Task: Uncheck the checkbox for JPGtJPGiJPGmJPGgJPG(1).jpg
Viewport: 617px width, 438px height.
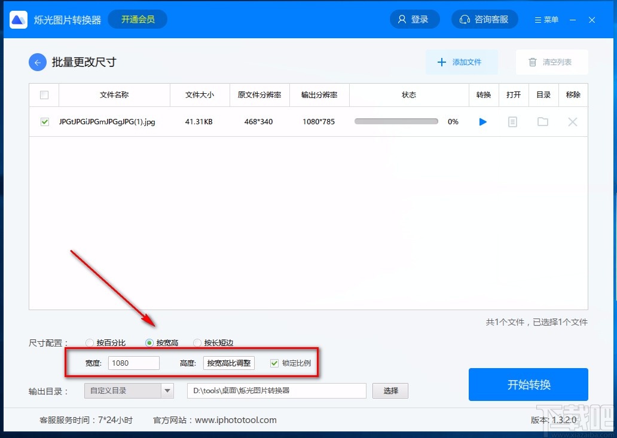Action: coord(44,121)
